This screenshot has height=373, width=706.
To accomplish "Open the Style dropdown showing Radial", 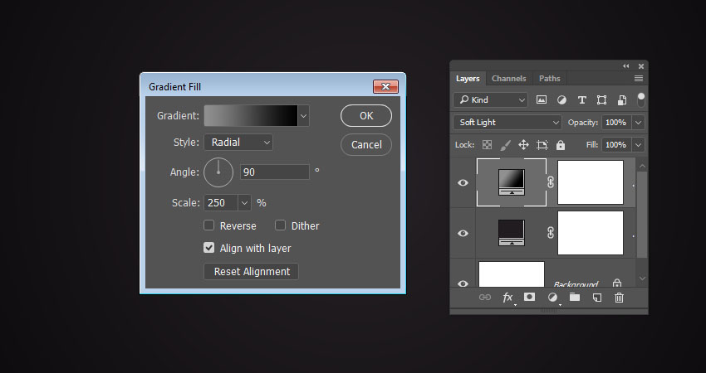I will click(238, 143).
